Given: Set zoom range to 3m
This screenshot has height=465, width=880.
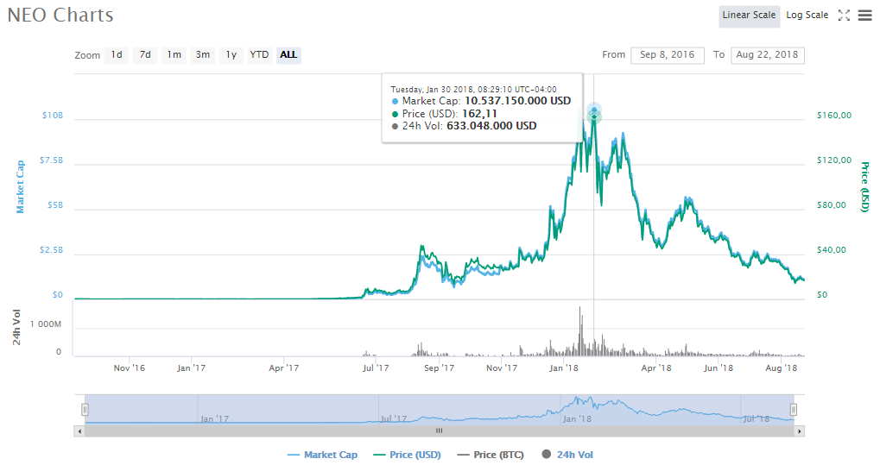Looking at the screenshot, I should (x=203, y=55).
